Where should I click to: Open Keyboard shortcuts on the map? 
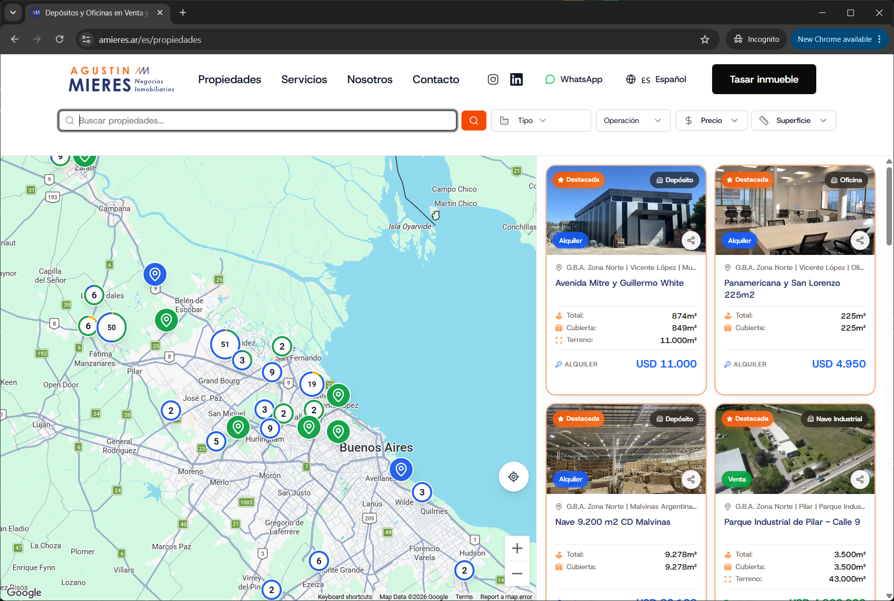345,597
